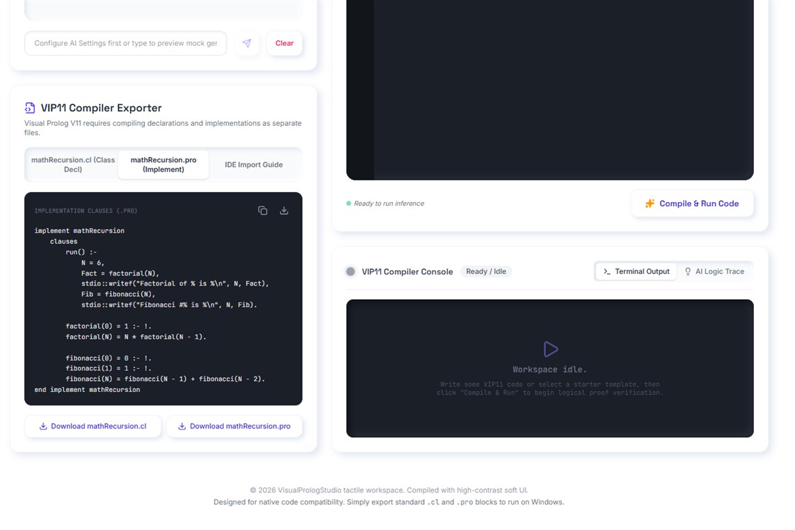Click the 'IMPLEMENTATION CLAUSES (.PRO)' header label
Screen dimensions: 795x530
(x=86, y=211)
